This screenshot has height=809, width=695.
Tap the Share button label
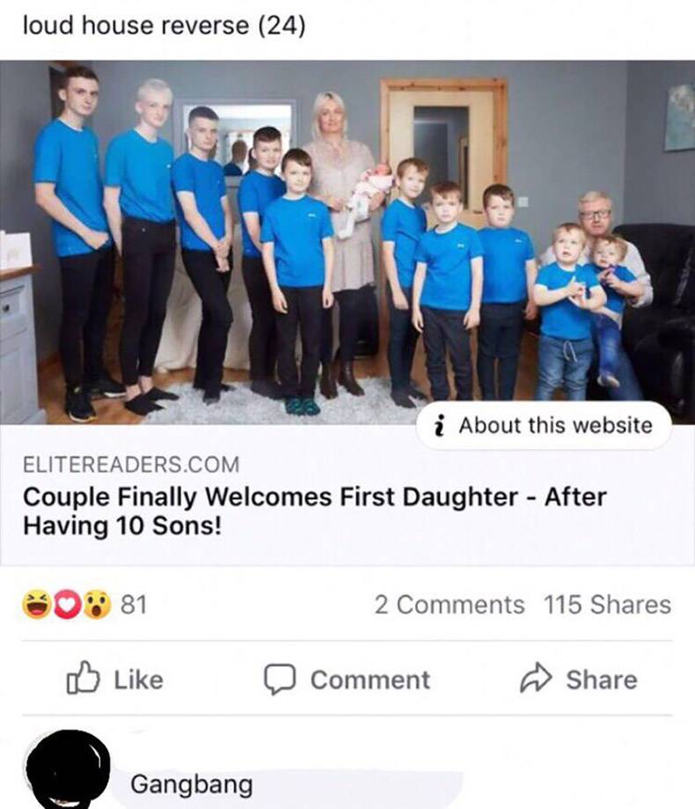point(602,680)
